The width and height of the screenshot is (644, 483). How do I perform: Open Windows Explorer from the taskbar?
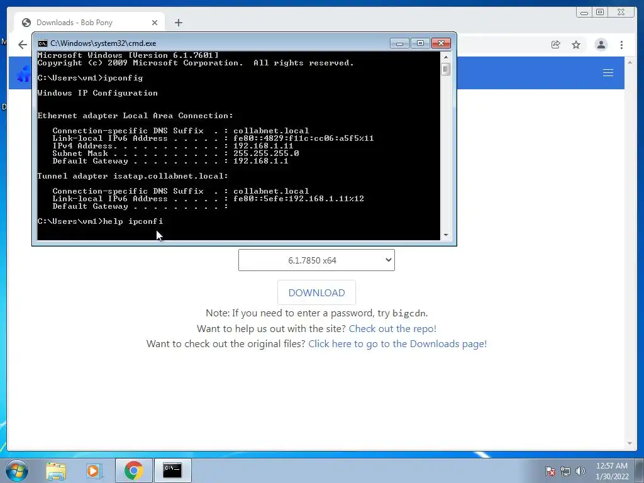tap(56, 470)
